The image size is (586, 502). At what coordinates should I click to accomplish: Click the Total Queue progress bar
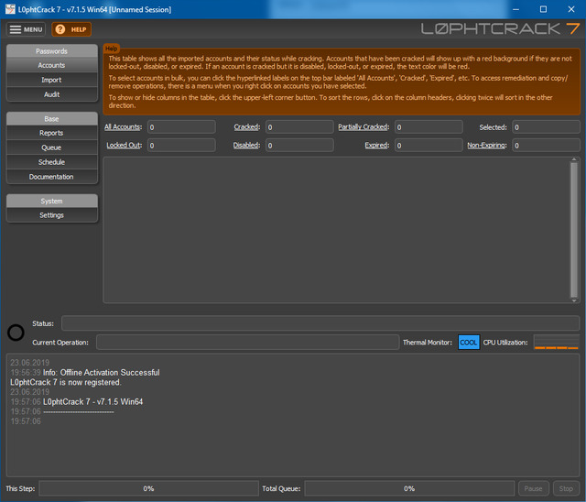click(409, 488)
